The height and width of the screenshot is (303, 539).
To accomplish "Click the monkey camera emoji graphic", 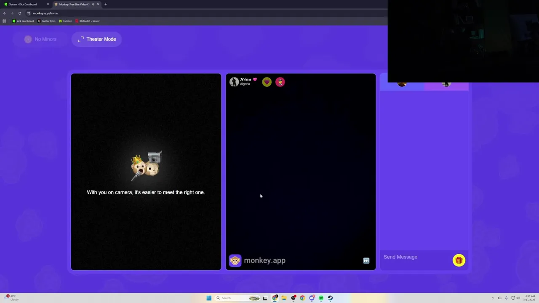I will tap(146, 166).
